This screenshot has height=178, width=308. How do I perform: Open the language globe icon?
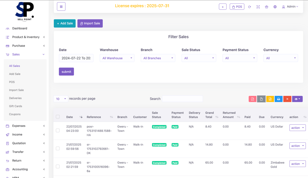point(275,7)
